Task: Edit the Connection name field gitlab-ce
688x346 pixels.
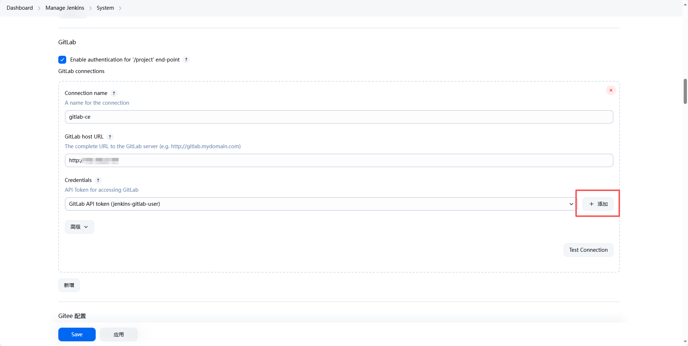Action: click(x=339, y=117)
